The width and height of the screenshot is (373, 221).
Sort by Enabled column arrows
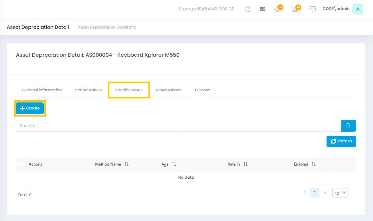coord(313,164)
